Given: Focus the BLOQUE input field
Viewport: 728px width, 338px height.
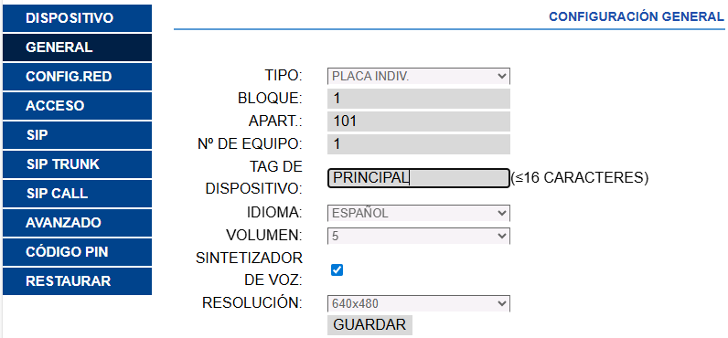Looking at the screenshot, I should [418, 99].
